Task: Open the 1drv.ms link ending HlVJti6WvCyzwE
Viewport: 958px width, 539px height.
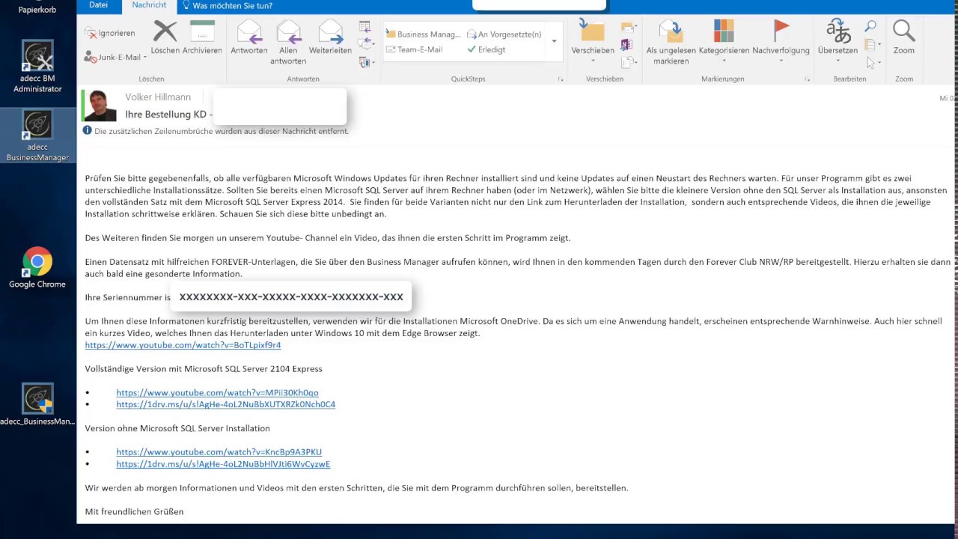Action: pyautogui.click(x=223, y=464)
